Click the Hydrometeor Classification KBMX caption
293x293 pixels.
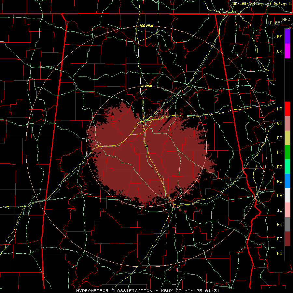click(x=147, y=291)
